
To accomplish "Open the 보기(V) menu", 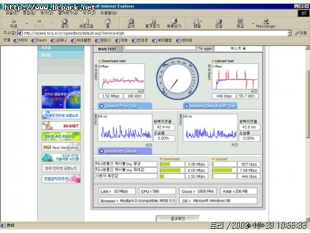I will (x=46, y=13).
